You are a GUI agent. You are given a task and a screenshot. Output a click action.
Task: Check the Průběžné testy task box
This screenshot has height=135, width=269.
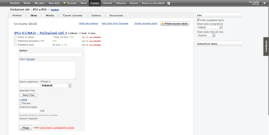point(15,45)
